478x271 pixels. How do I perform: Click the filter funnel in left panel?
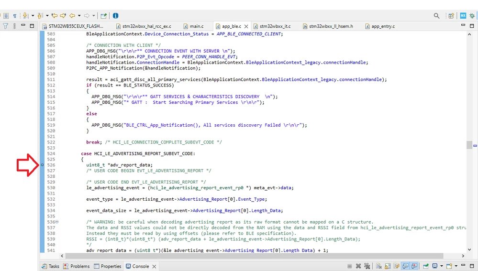point(5,26)
